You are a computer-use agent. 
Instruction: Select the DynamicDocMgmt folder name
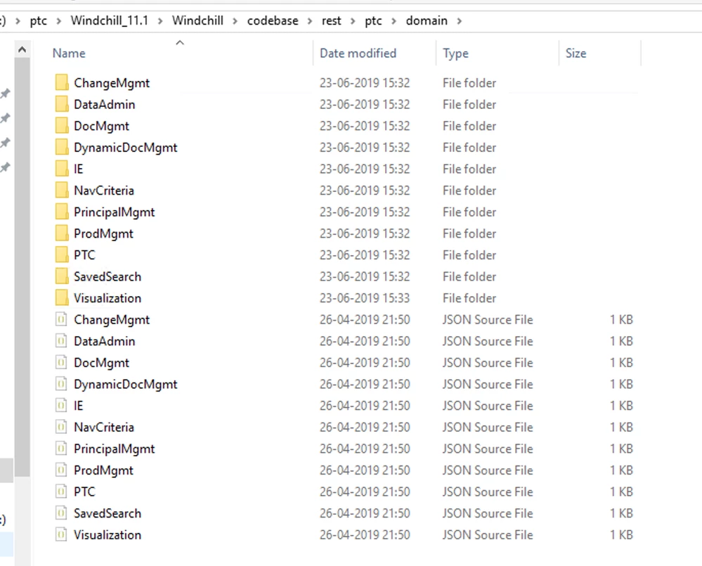(x=125, y=148)
